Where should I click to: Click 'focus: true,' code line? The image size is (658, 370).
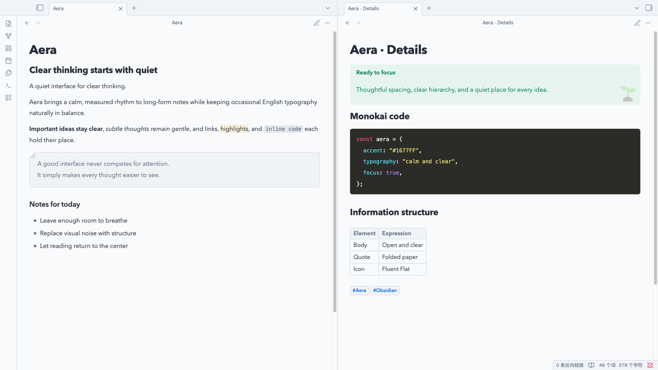383,173
